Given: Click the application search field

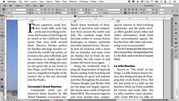Looking at the screenshot, I should (166, 6).
